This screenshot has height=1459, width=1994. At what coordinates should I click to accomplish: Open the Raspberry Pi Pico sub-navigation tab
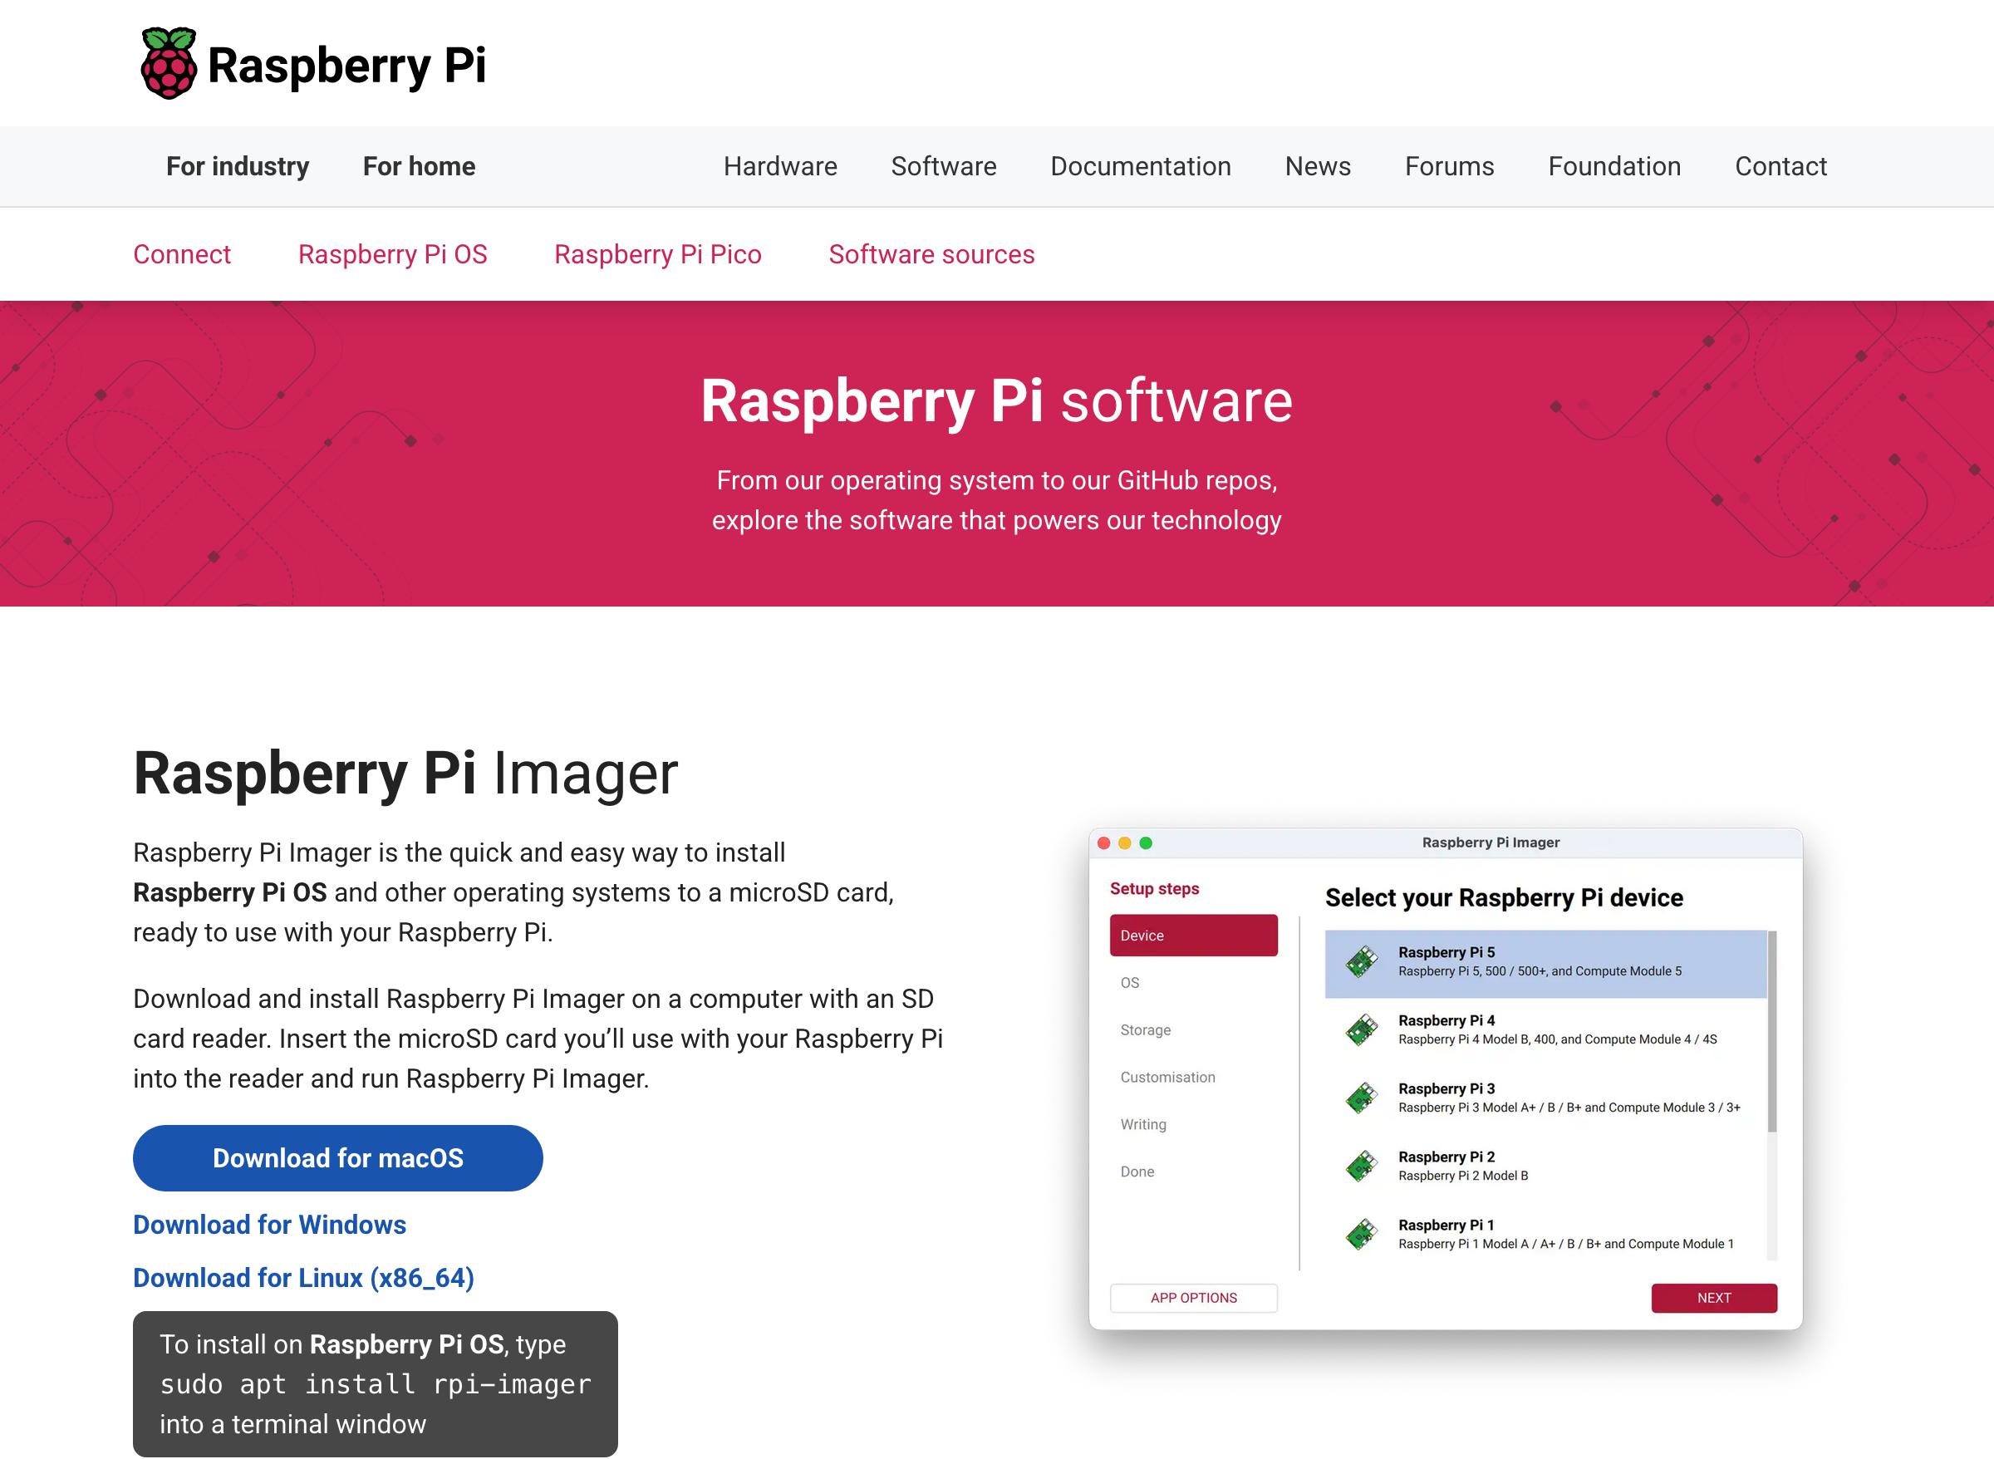(x=658, y=254)
